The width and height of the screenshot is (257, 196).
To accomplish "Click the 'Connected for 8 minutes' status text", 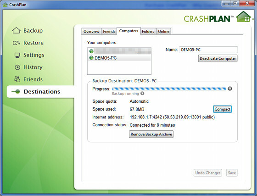I will [152, 125].
